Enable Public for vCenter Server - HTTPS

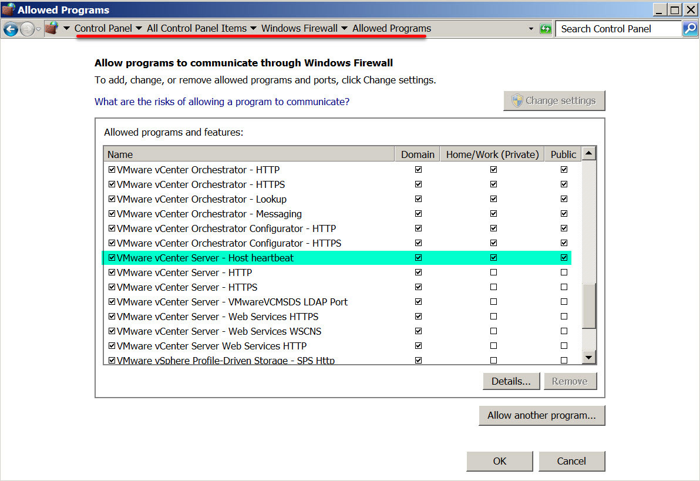click(x=564, y=287)
